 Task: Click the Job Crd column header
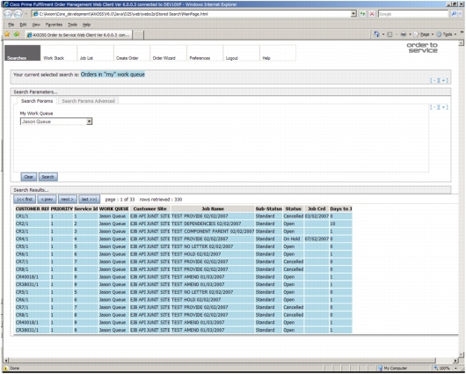[x=317, y=209]
